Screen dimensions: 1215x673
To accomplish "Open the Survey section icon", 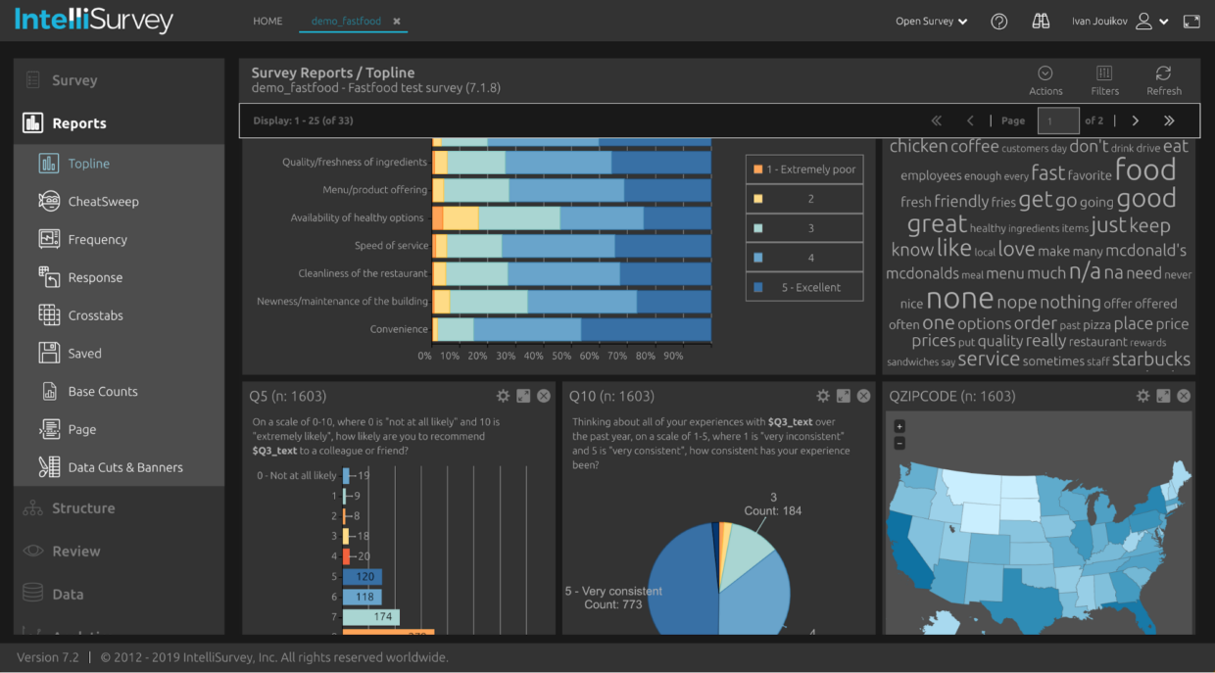I will (33, 80).
